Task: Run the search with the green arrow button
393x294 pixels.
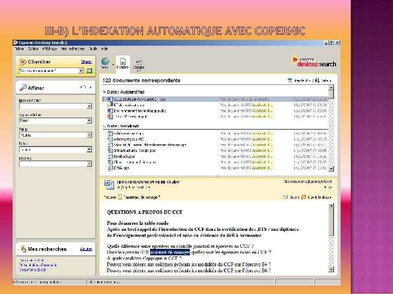Action: pos(90,71)
